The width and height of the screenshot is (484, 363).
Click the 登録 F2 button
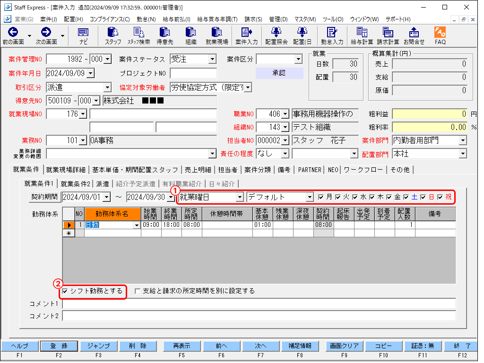point(59,346)
